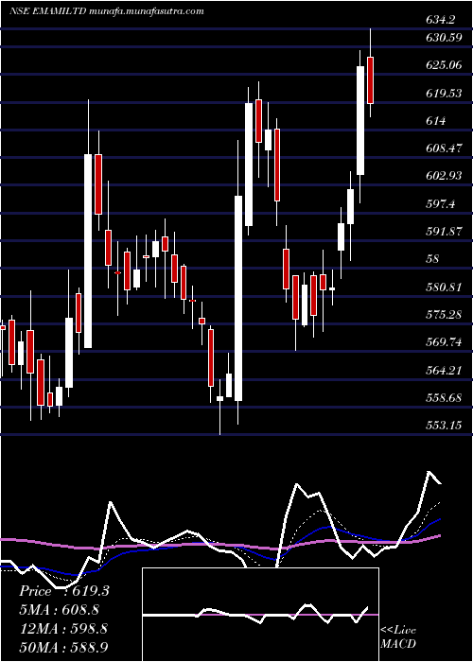Viewport: 473px width, 662px height.
Task: Select the 619.53 price axis label
Action: pyautogui.click(x=444, y=94)
